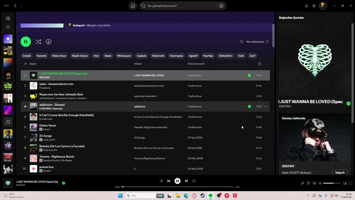
Task: Adjust the volume slider
Action: (x=332, y=183)
